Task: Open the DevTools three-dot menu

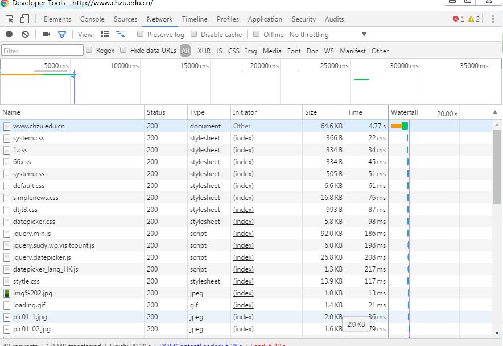Action: pos(492,19)
